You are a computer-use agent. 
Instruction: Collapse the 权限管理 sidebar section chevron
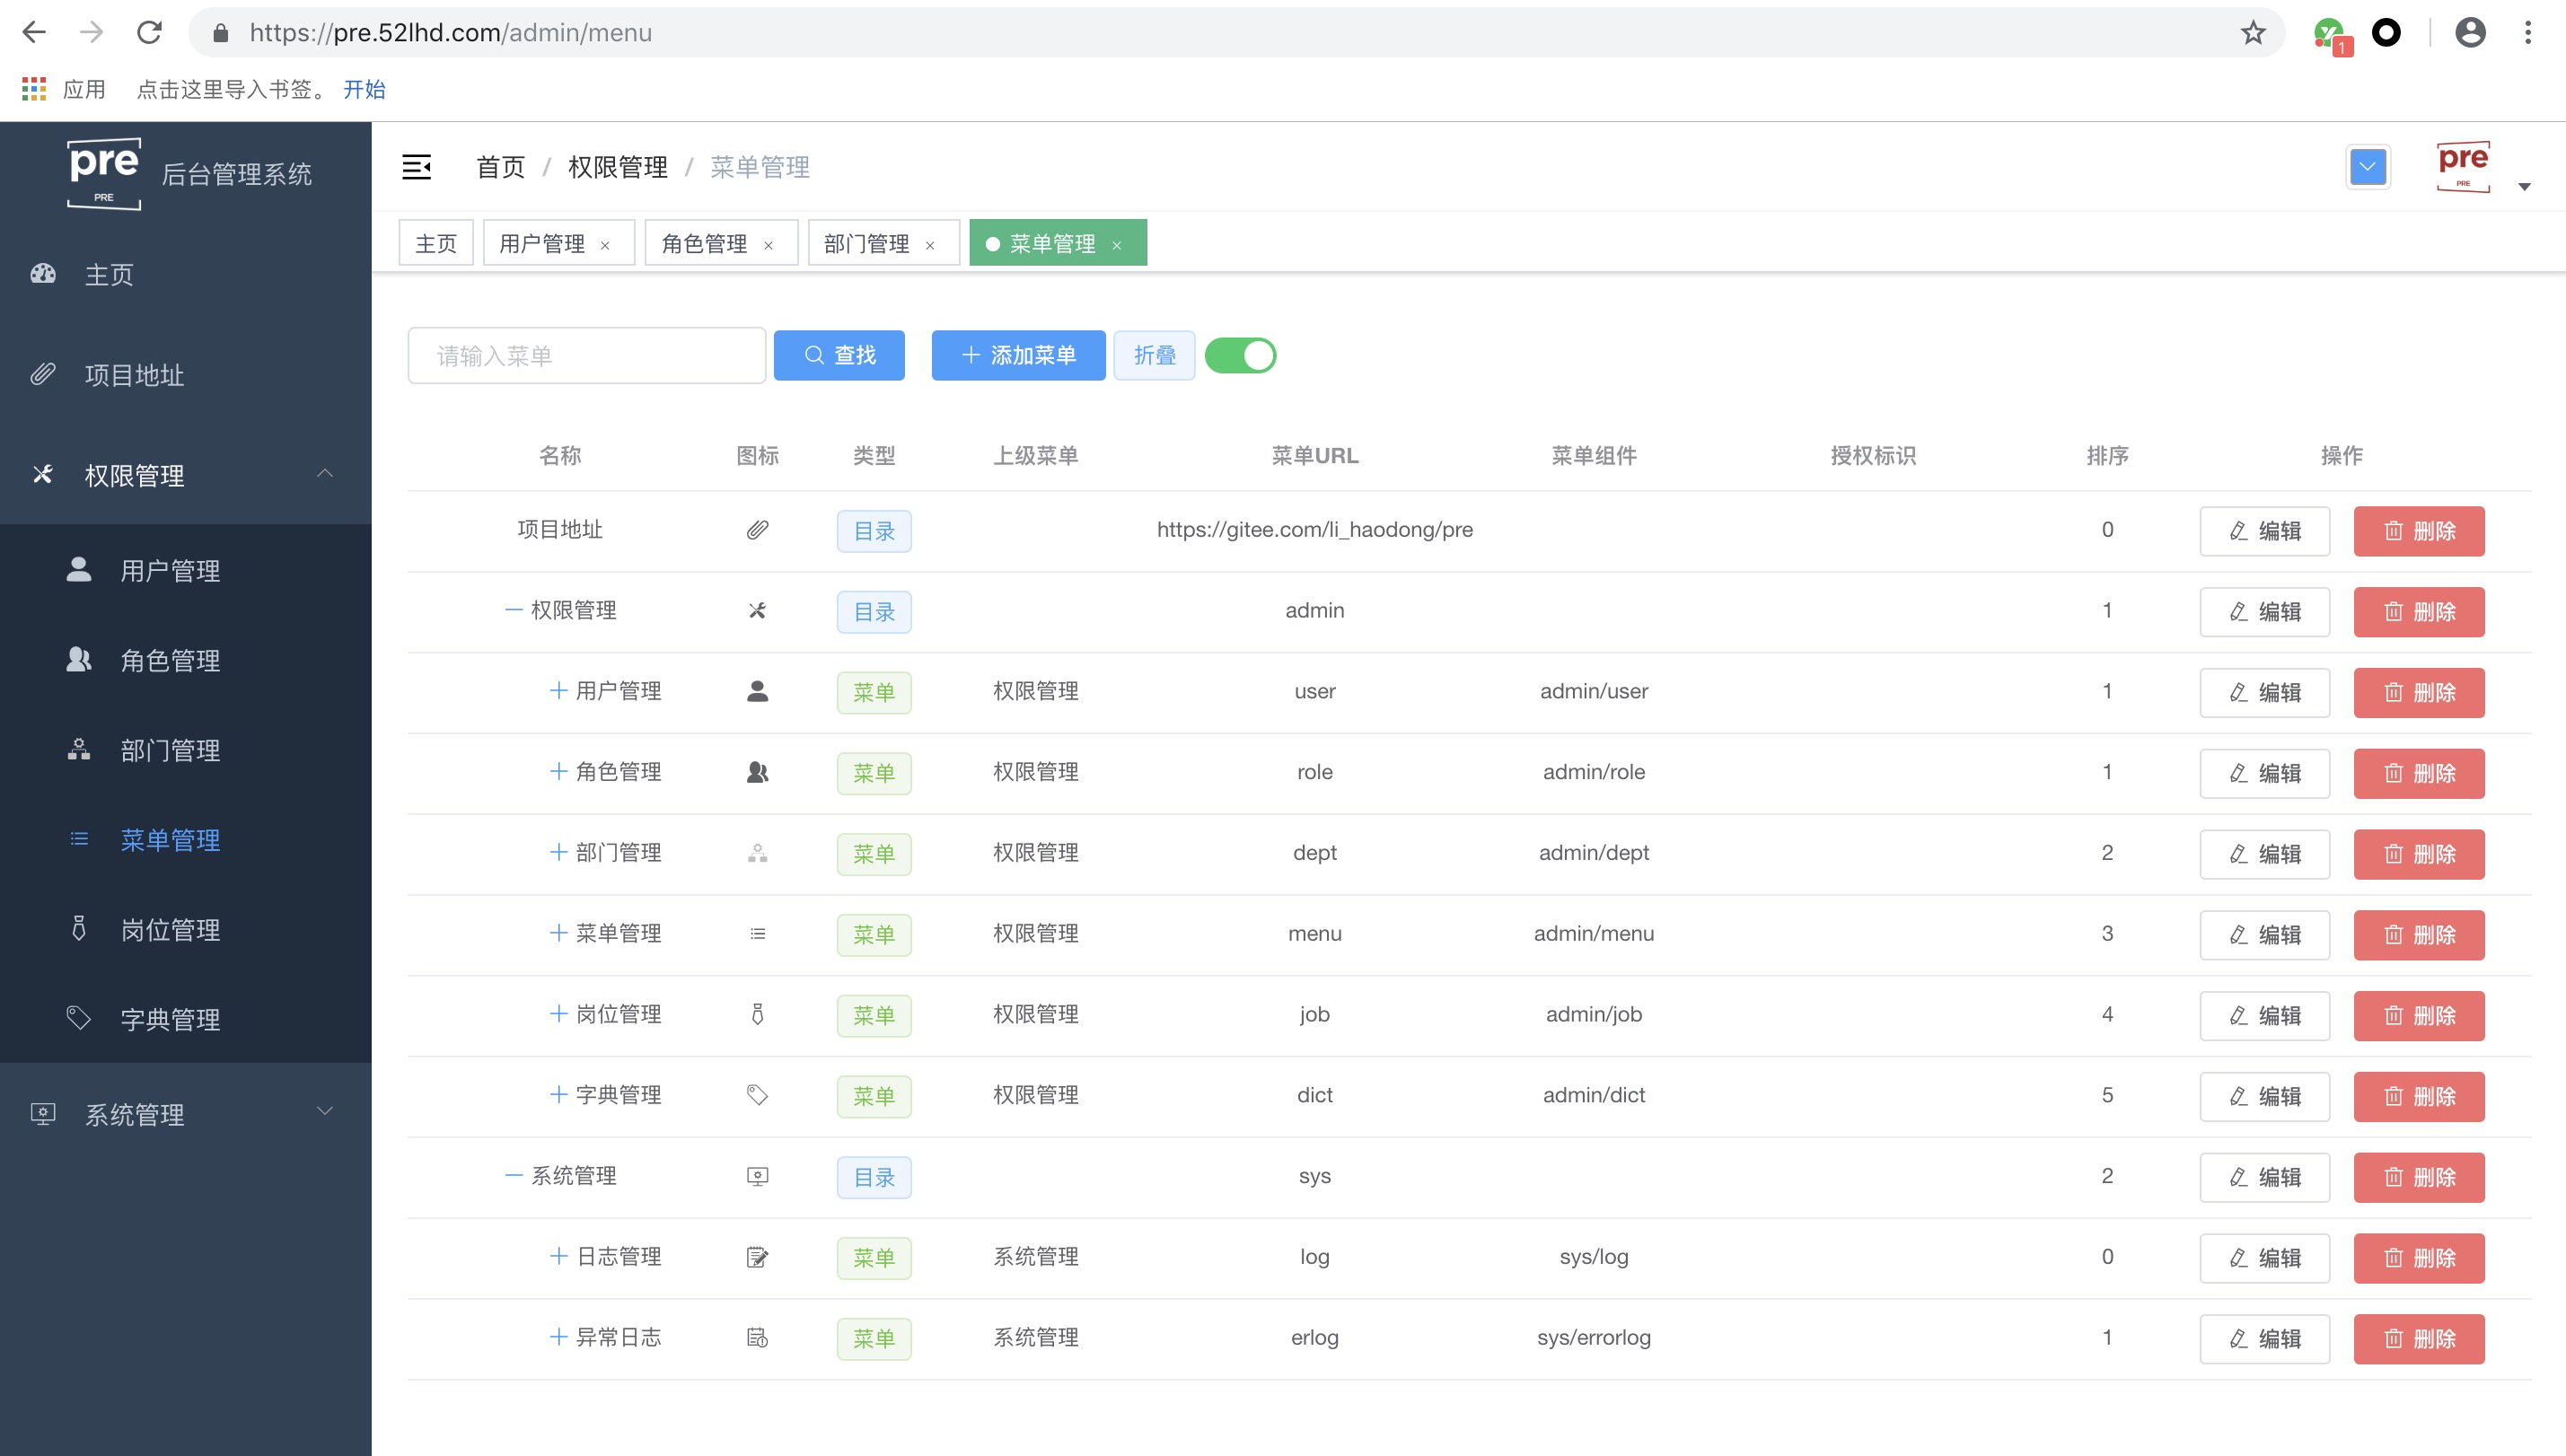pos(325,474)
